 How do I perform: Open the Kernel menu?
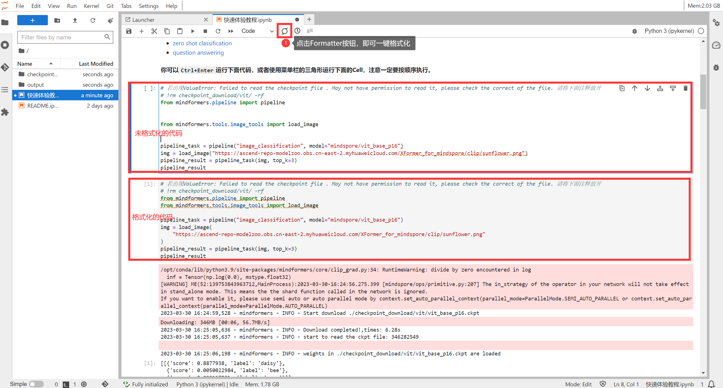tap(91, 6)
